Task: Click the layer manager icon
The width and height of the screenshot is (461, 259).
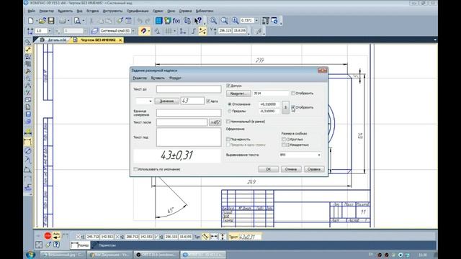Action: point(94,31)
